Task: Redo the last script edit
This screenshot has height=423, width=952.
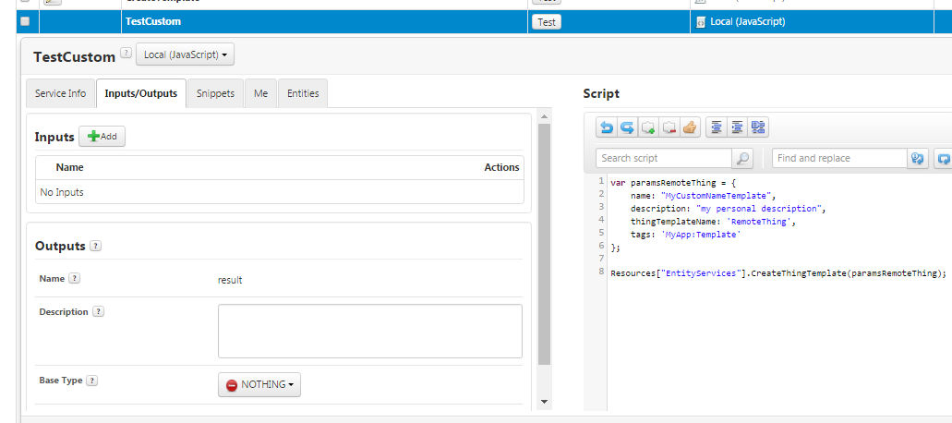Action: 627,127
